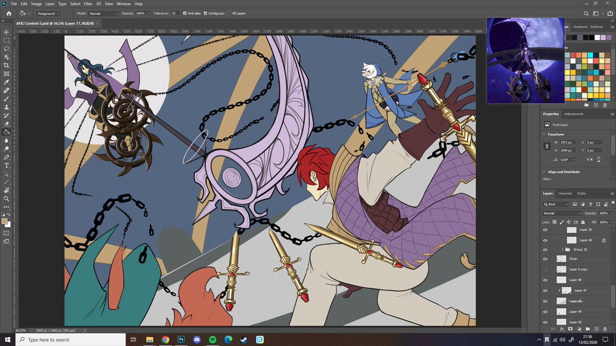Enable the All Layers checkbox
The image size is (616, 346).
(x=229, y=13)
